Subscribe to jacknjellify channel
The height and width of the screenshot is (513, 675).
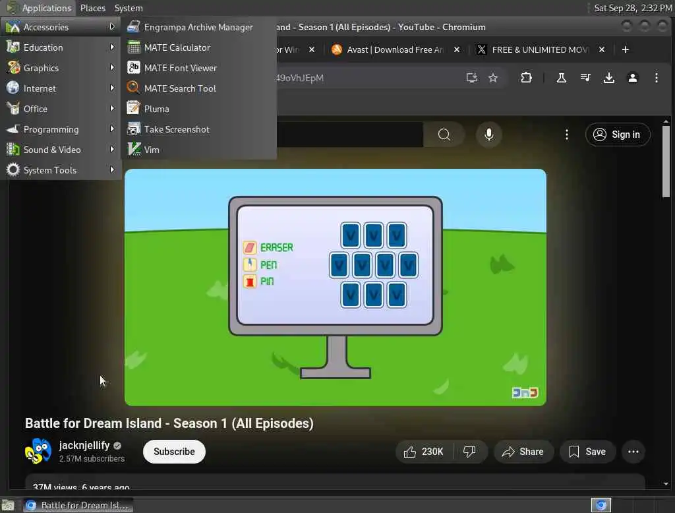click(174, 452)
